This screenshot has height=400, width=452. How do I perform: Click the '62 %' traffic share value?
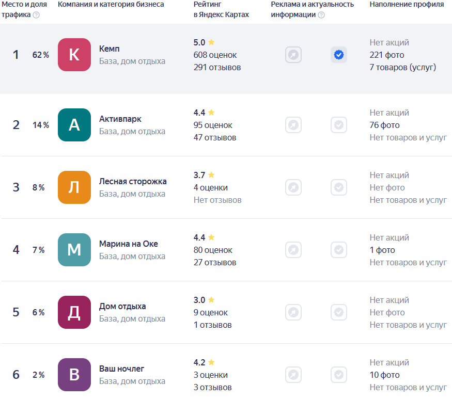pos(41,55)
